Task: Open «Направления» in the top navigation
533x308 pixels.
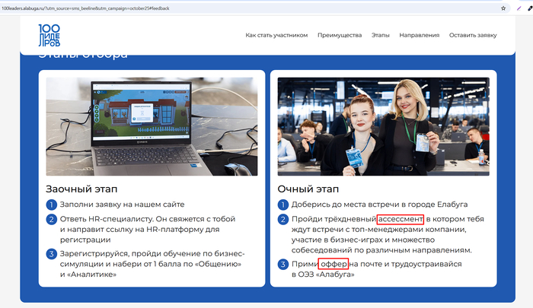Action: coord(419,36)
